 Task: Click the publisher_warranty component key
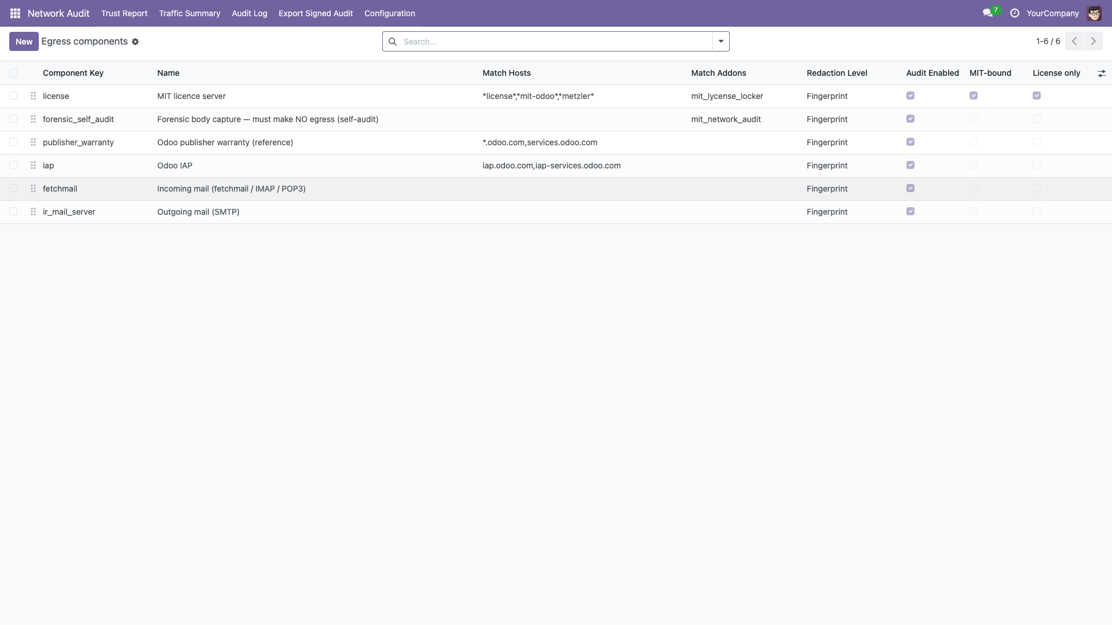click(78, 142)
